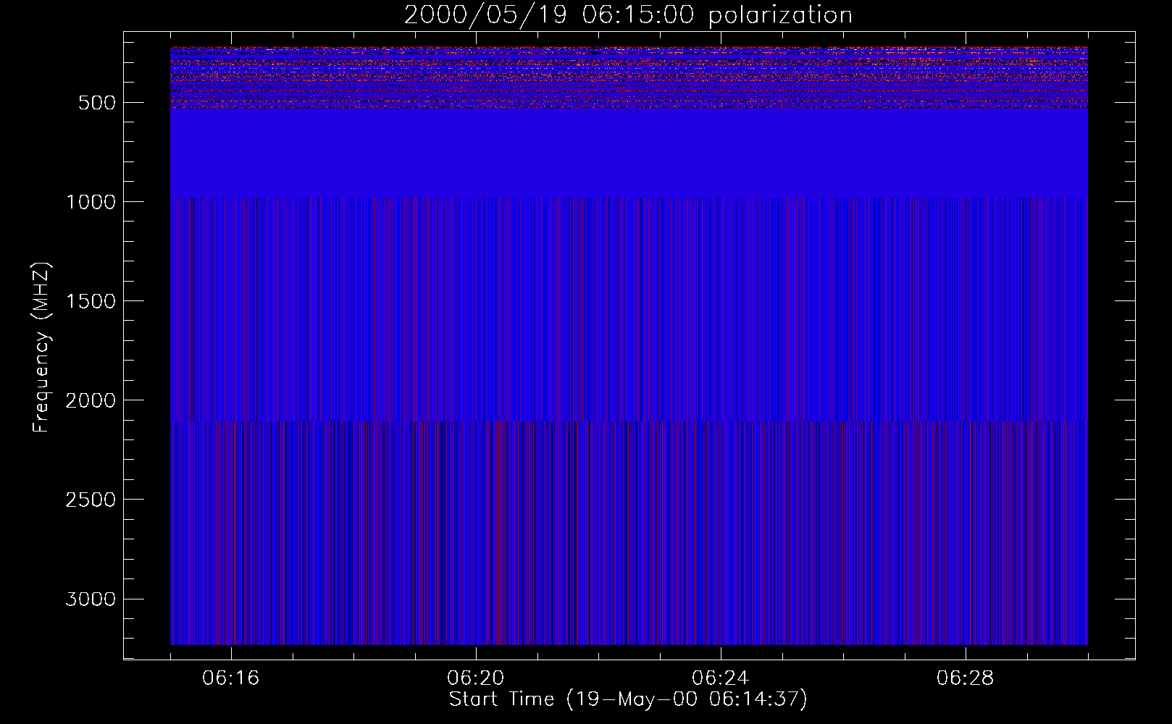1172x724 pixels.
Task: Click the "Start Time (19-May-00 06:14:37)" label
Action: coord(628,699)
